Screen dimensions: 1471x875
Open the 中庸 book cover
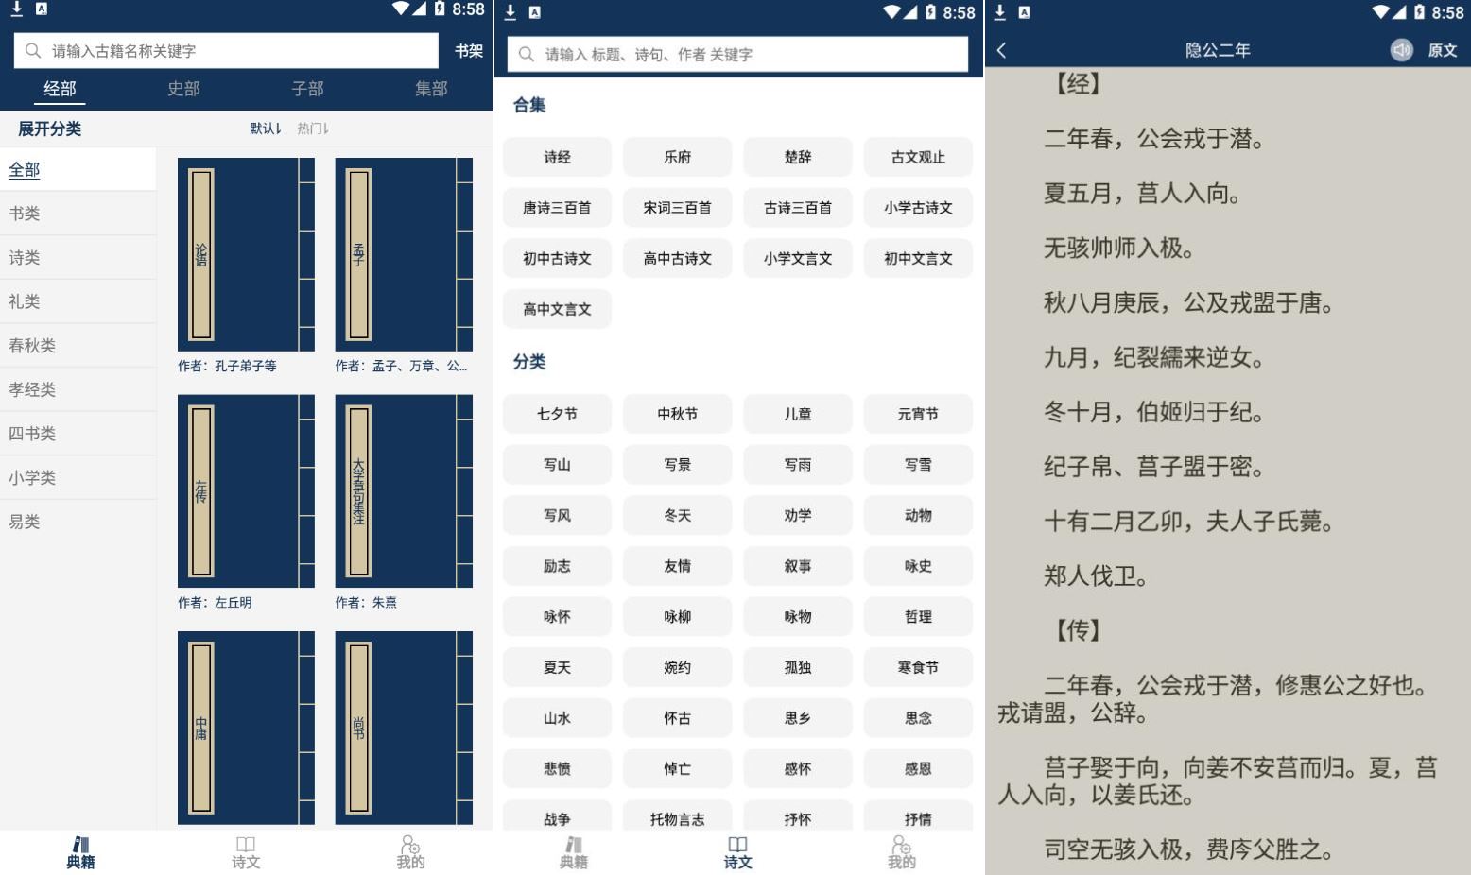tap(246, 728)
